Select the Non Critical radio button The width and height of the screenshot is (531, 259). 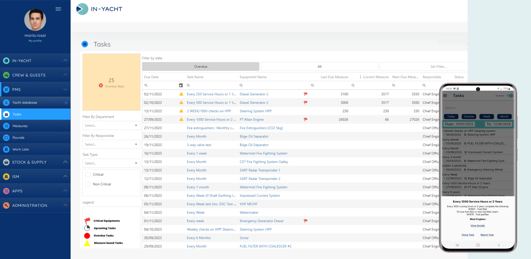point(88,184)
